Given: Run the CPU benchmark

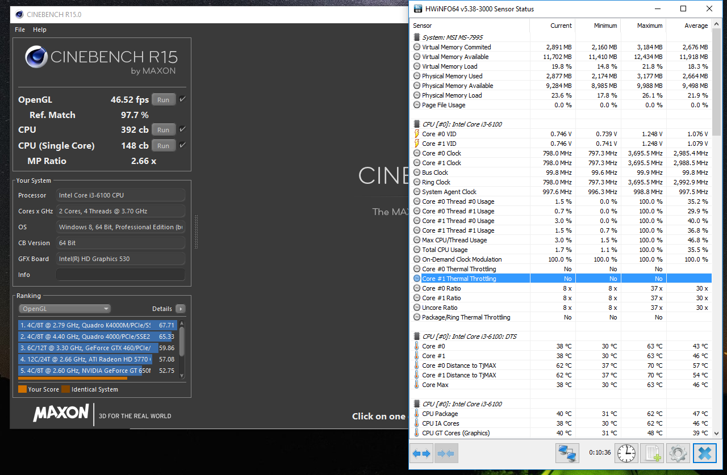Looking at the screenshot, I should coord(164,129).
